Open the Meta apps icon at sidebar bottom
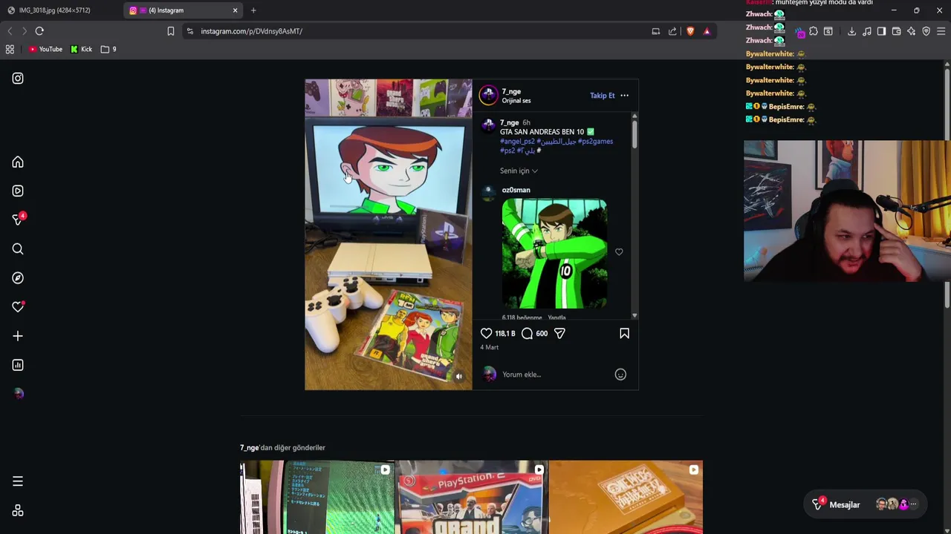 click(x=18, y=511)
